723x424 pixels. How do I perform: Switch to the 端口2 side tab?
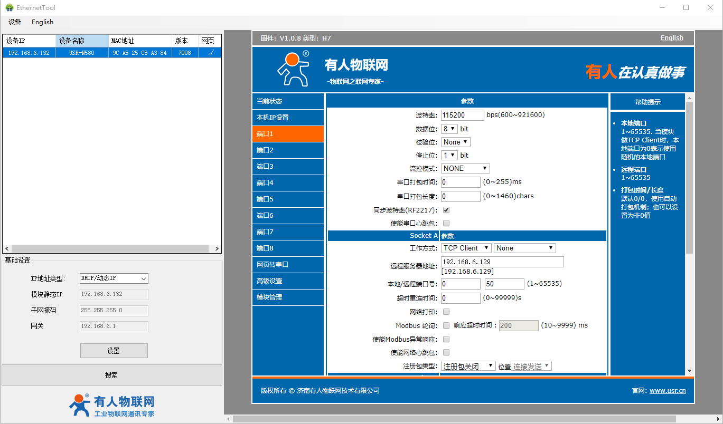[288, 150]
